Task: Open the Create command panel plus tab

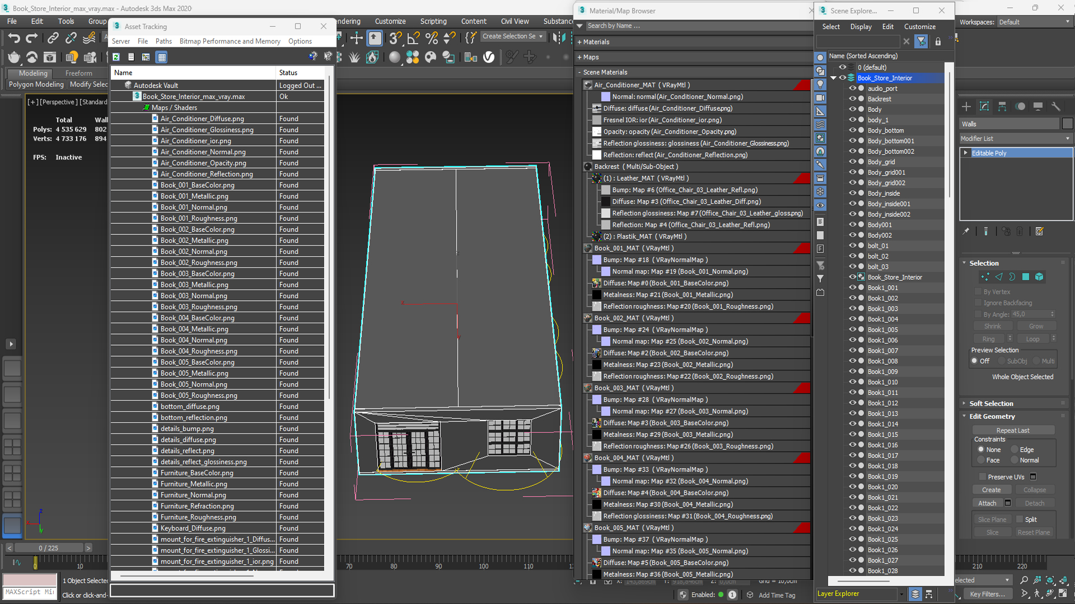Action: [966, 106]
